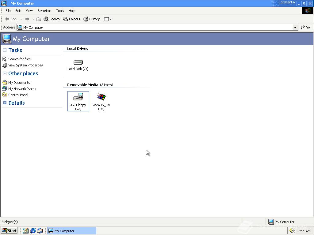Screen dimensions: 314x235
Task: Click the Windows flag throbber icon
Action: 307,11
